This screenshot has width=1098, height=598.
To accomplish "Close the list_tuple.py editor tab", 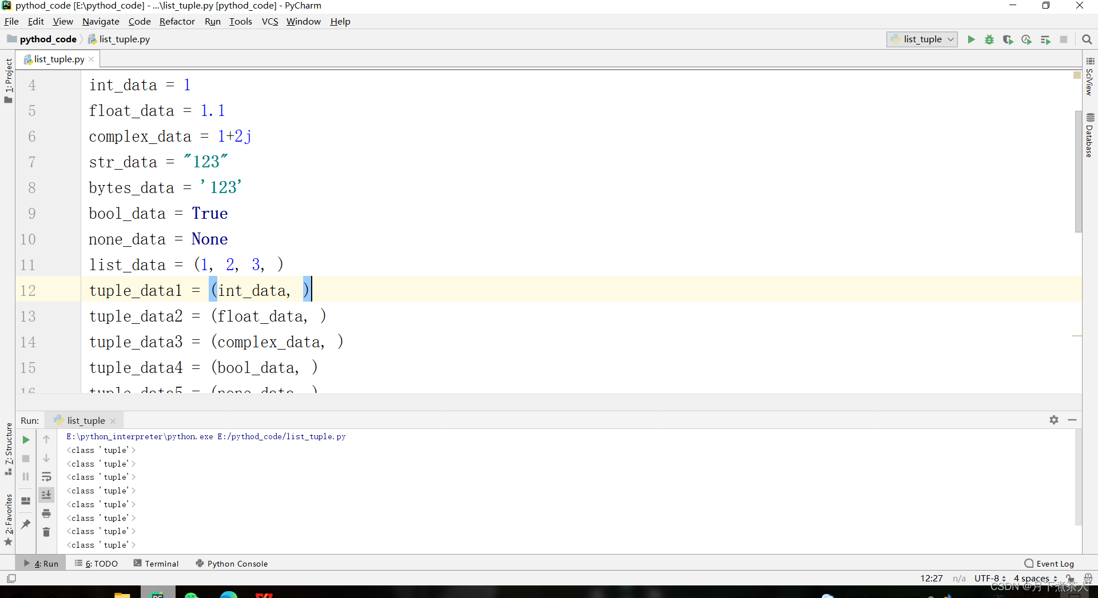I will click(91, 59).
